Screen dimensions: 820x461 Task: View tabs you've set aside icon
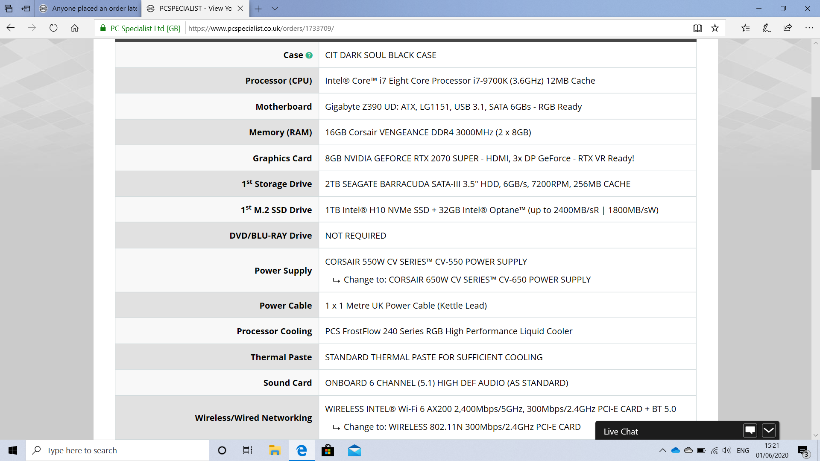[x=9, y=9]
